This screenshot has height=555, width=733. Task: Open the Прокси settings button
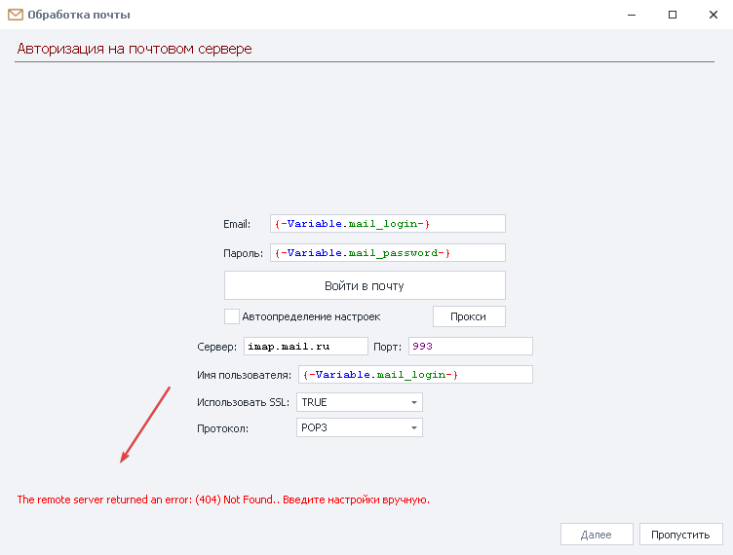point(469,316)
